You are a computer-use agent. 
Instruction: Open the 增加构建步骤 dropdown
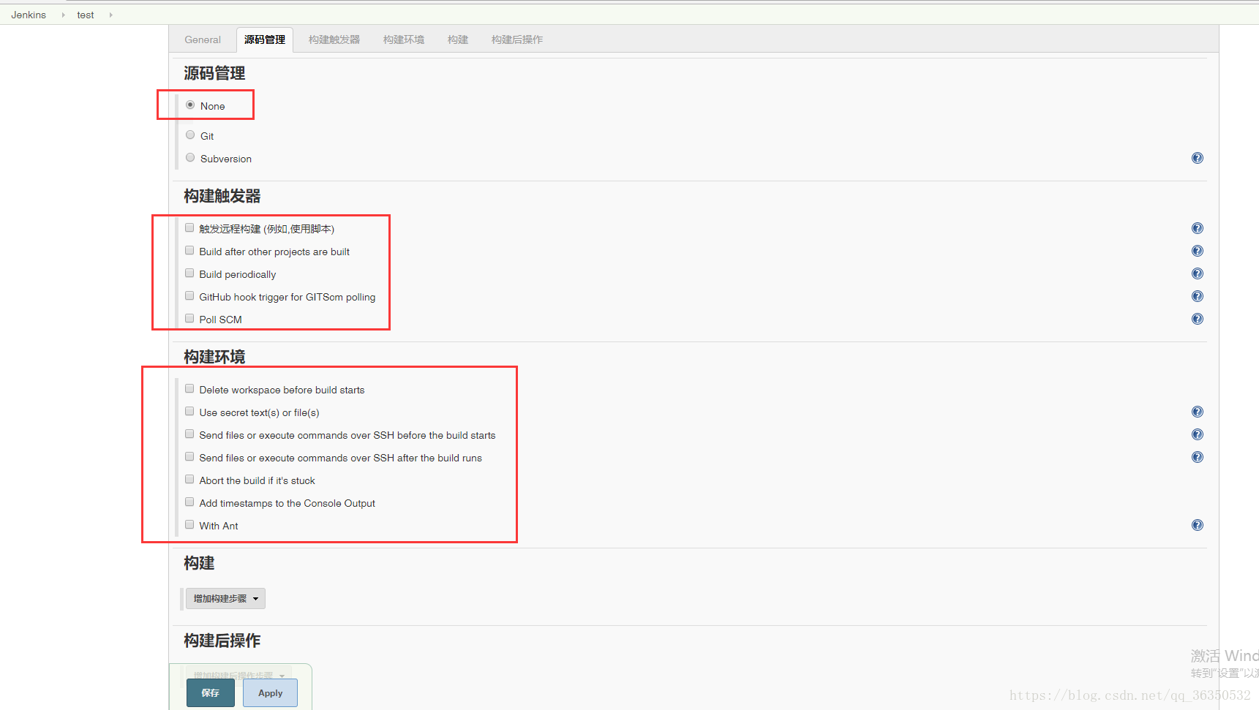[x=225, y=599]
